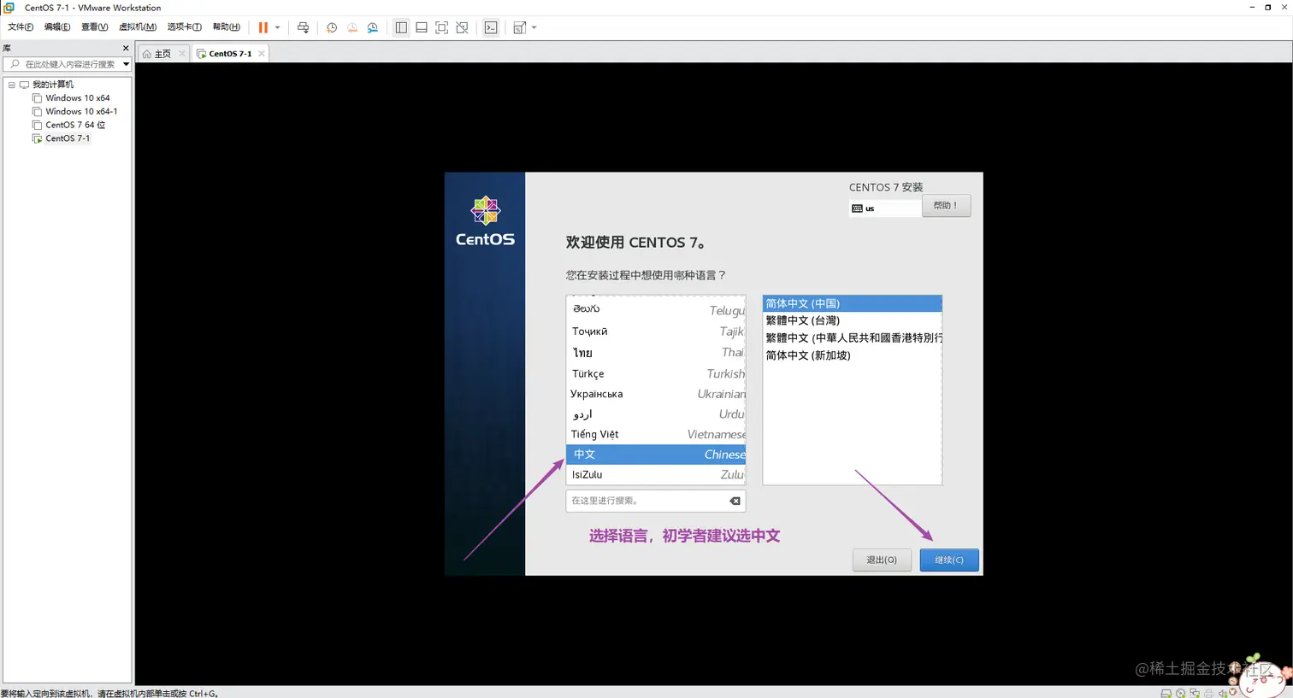
Task: Open the 文件(F) menu
Action: [21, 27]
